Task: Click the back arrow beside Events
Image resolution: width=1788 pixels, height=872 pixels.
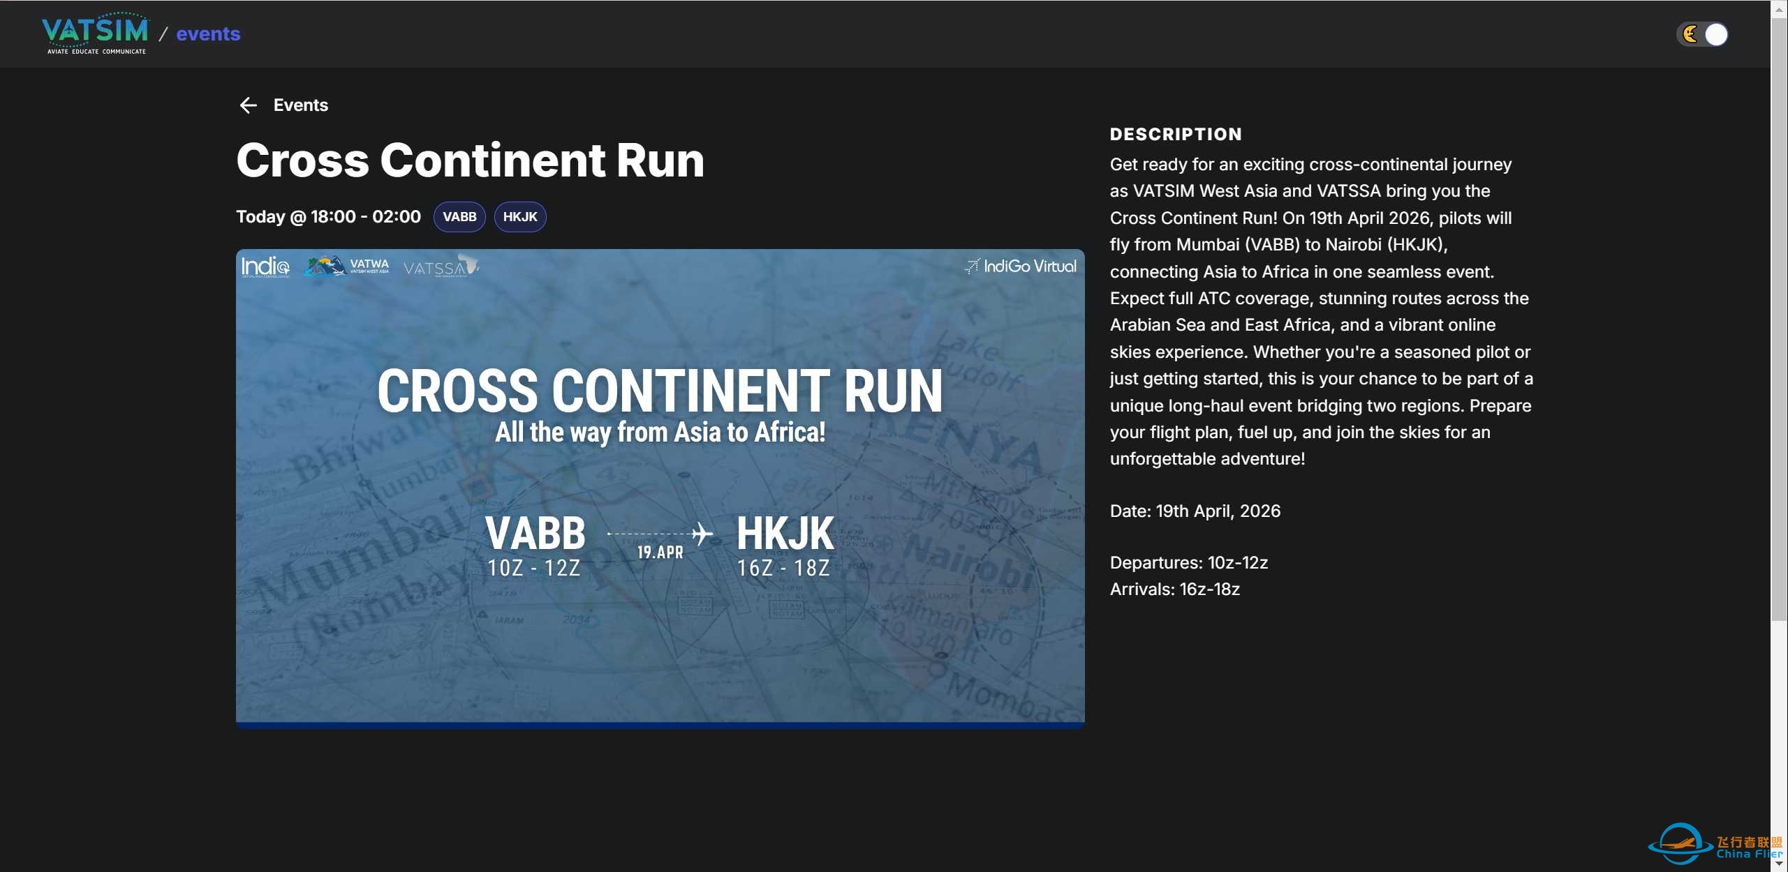Action: click(249, 105)
